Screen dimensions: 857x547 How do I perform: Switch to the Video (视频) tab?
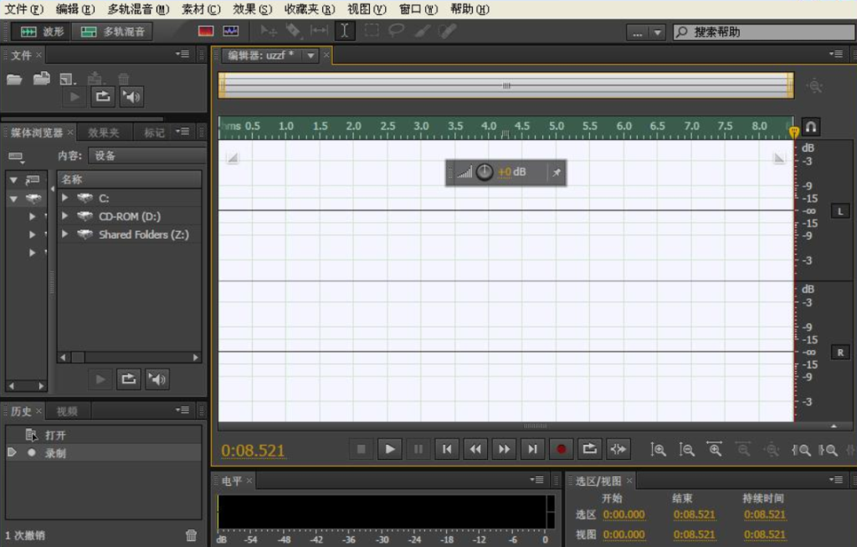pos(67,411)
